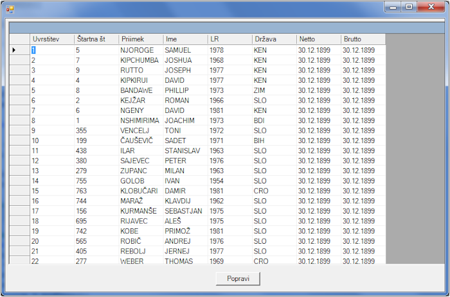The image size is (450, 297).
Task: Click the Brutto column header
Action: click(x=363, y=39)
